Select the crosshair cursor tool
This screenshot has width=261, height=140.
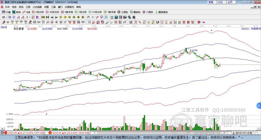tap(93, 17)
